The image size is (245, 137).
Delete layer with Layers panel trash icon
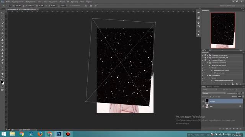[241, 129]
